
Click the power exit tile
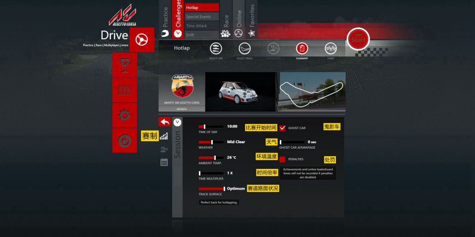[124, 140]
